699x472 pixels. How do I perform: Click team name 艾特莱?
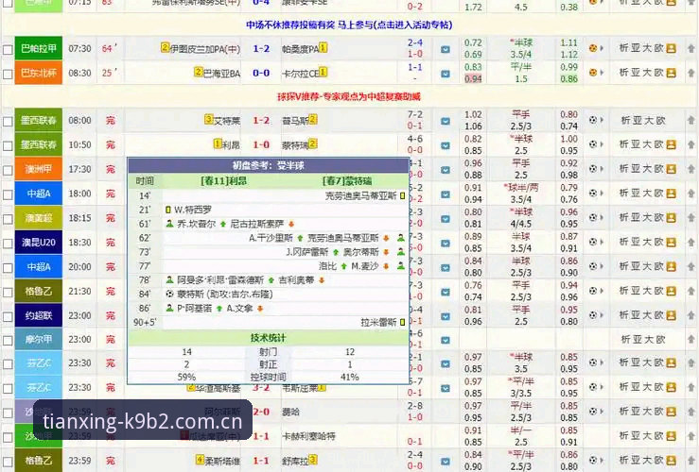click(x=227, y=121)
